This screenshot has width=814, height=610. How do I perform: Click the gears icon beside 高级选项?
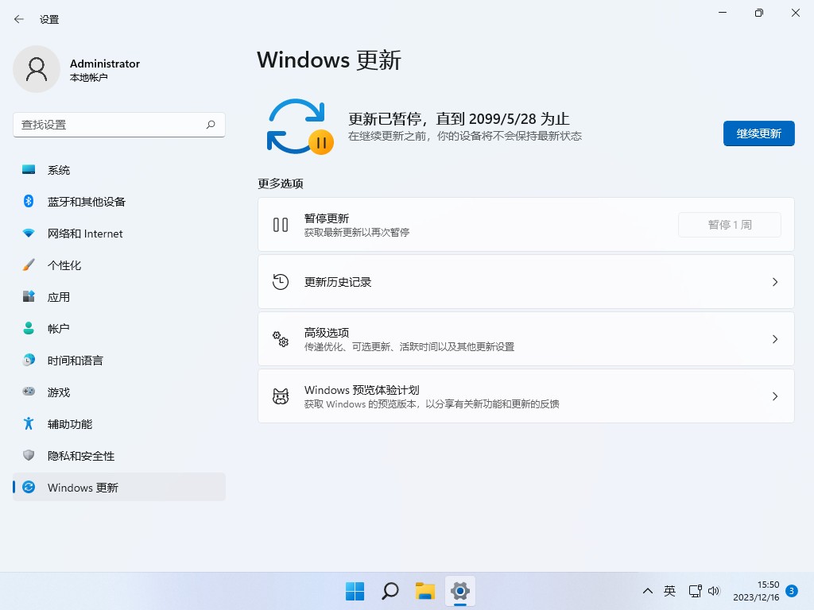click(281, 339)
